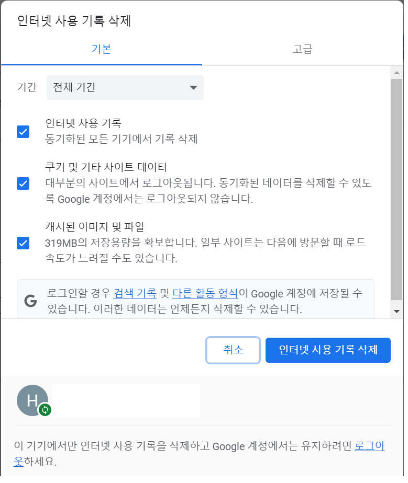The height and width of the screenshot is (483, 408).
Task: Click the scrollbar up arrow
Action: (397, 73)
